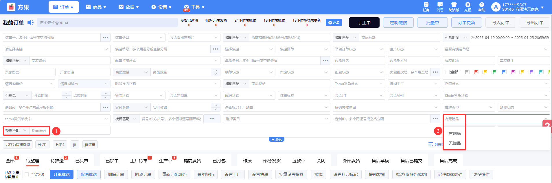Click ellipsis icon beside 订单号 input

[106, 37]
